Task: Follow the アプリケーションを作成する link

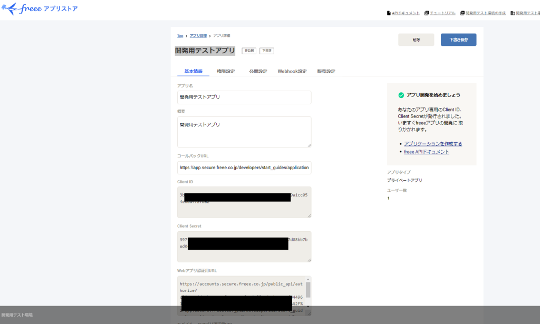Action: point(433,143)
